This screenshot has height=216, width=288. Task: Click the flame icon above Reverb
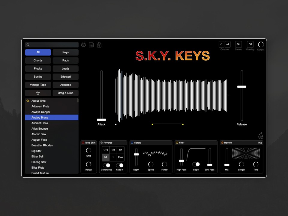coord(261,136)
